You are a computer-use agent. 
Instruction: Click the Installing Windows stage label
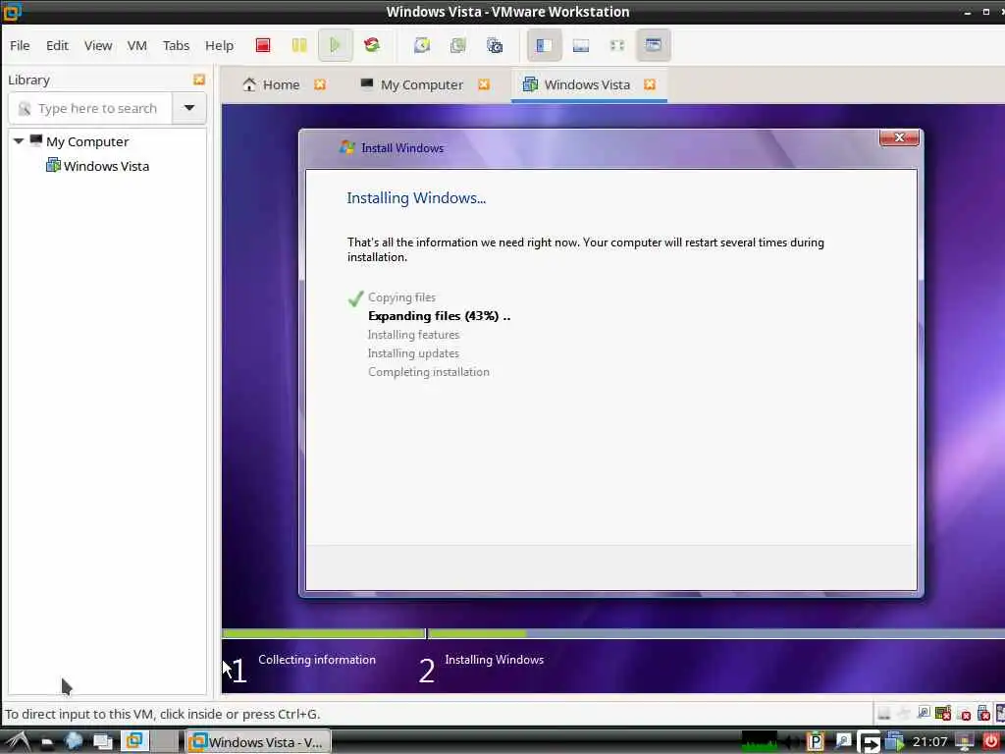click(495, 659)
